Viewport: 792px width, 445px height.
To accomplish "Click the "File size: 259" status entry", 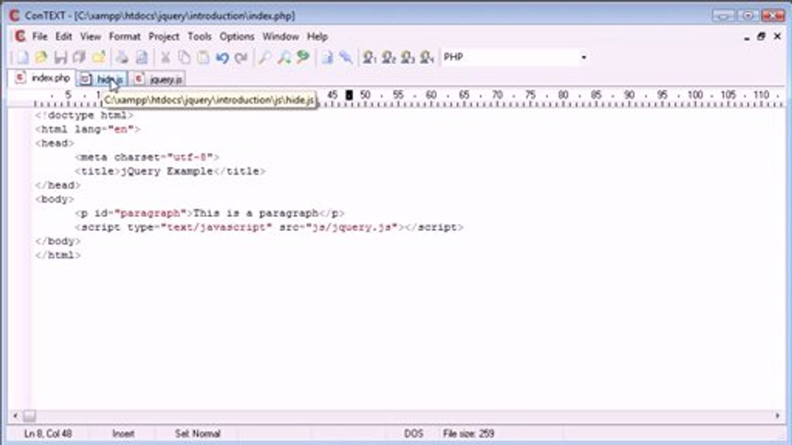I will pyautogui.click(x=469, y=434).
